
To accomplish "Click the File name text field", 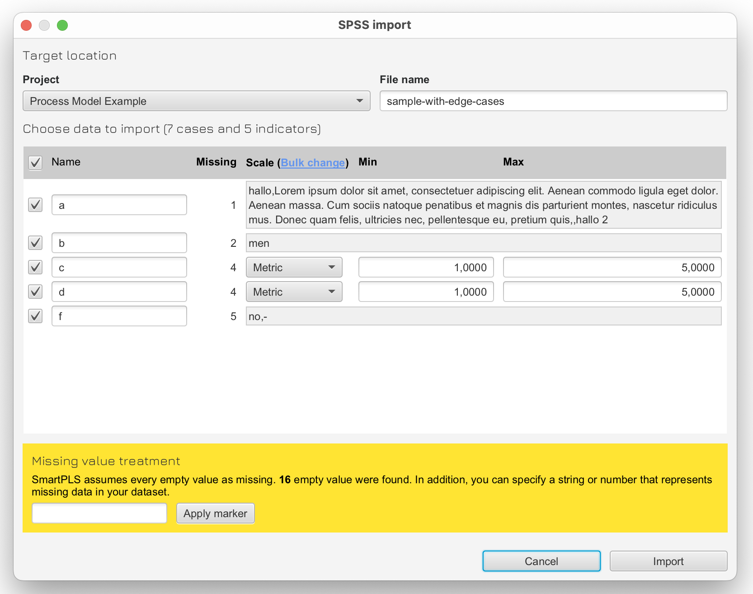I will point(553,101).
